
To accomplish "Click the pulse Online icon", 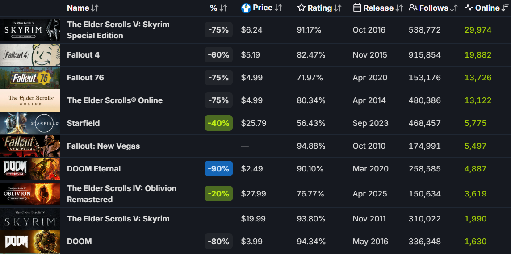I will (469, 8).
